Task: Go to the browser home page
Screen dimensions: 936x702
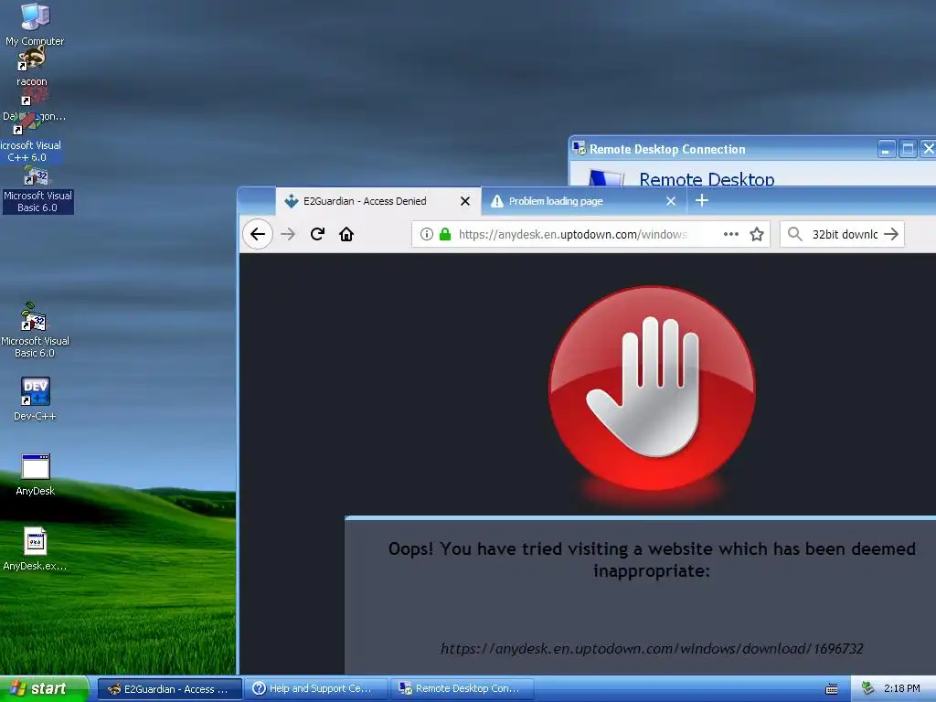Action: [346, 234]
